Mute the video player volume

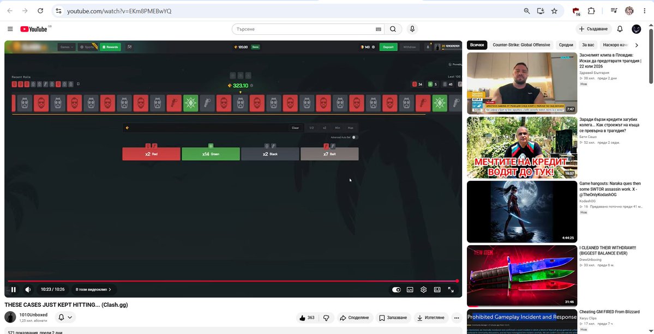pyautogui.click(x=28, y=289)
